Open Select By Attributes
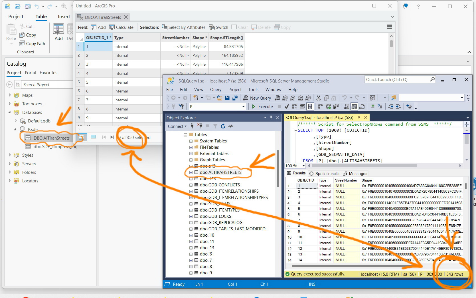476x298 pixels. [183, 27]
